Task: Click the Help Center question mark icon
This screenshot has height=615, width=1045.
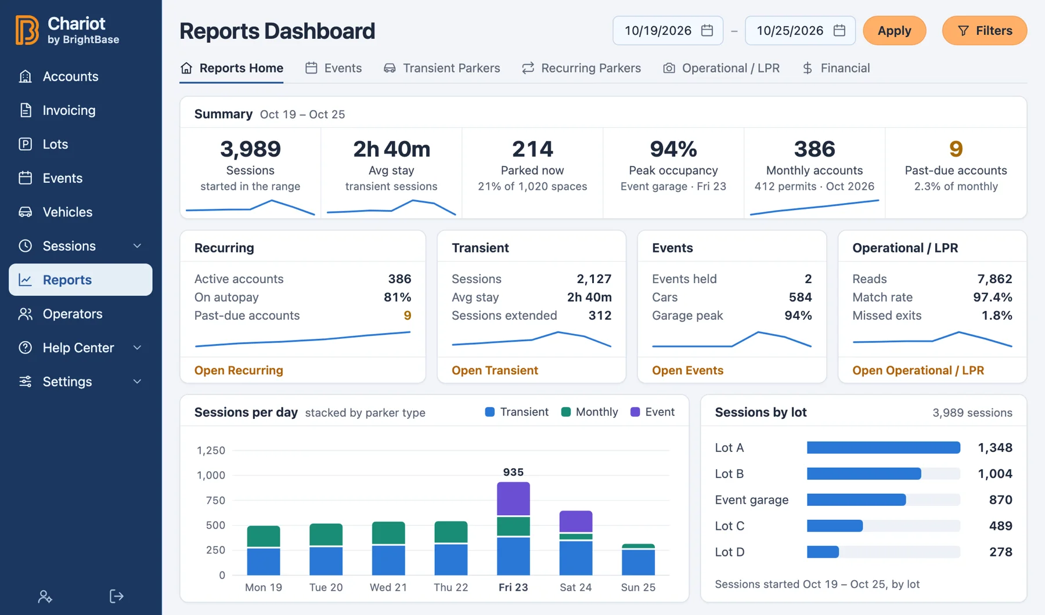Action: click(x=26, y=348)
